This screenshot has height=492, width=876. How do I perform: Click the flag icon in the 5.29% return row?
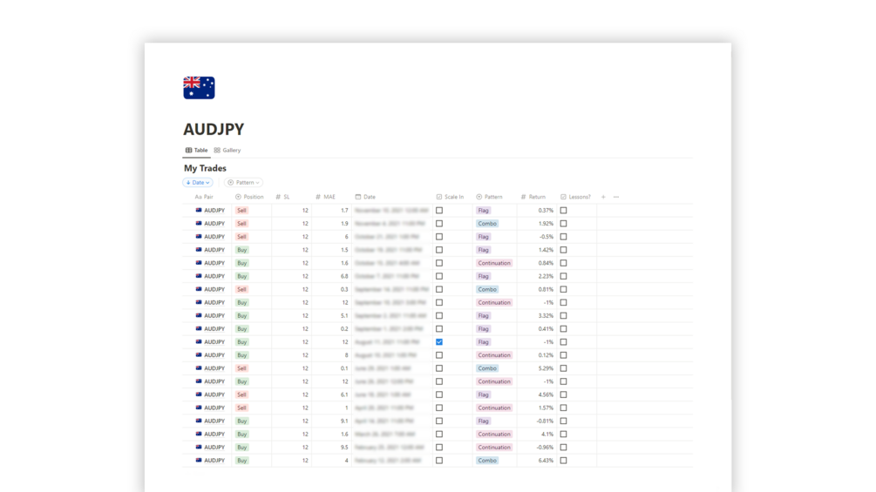click(x=199, y=368)
